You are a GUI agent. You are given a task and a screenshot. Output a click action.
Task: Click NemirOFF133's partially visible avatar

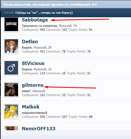tap(11, 128)
